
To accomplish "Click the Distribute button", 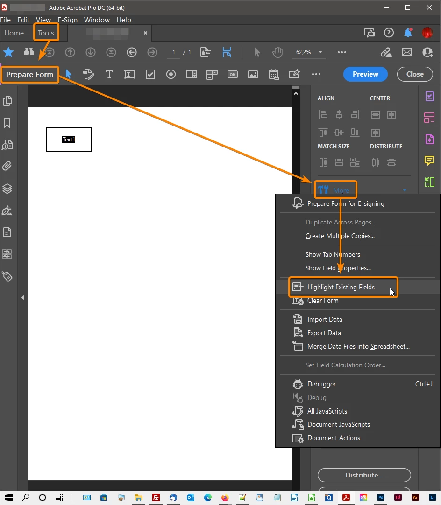I will [x=364, y=475].
